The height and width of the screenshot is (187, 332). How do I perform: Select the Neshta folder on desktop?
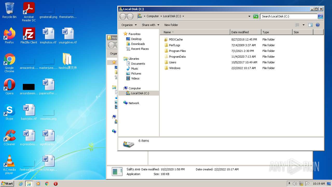coord(68,61)
